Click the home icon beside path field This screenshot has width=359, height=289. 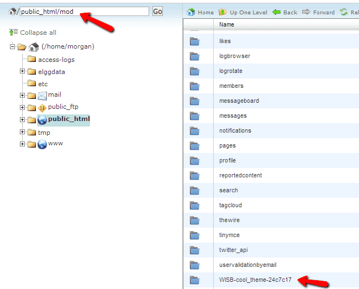pos(12,11)
